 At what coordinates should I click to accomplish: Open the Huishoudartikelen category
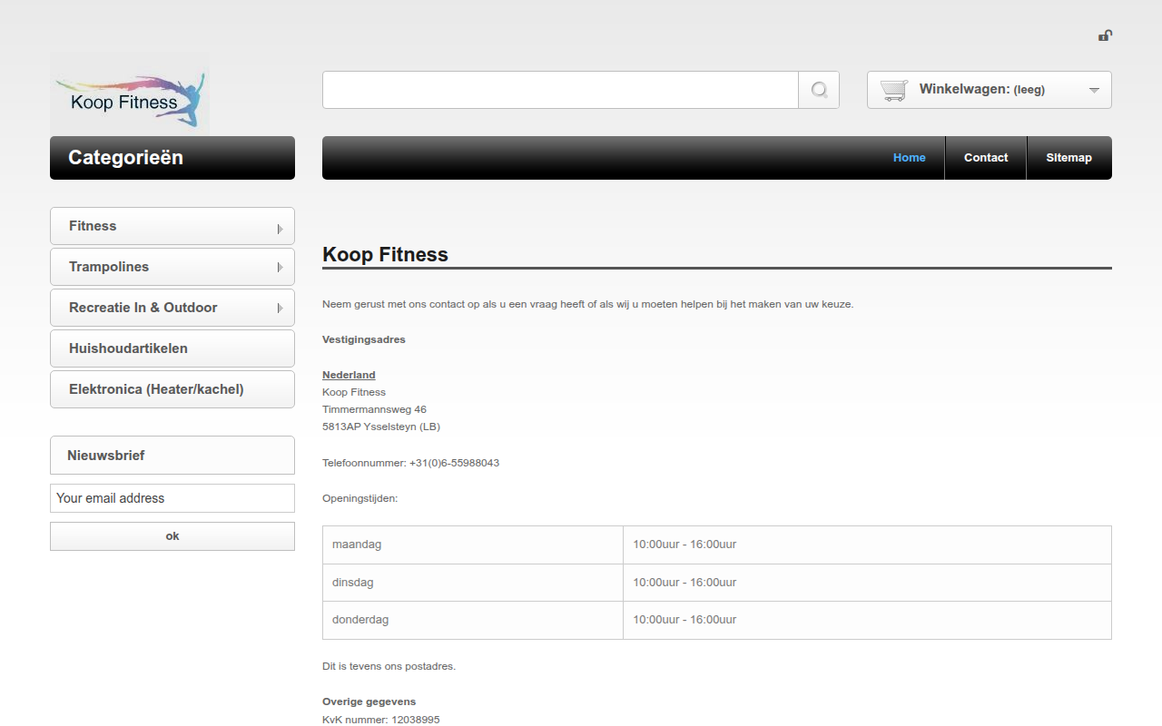coord(172,348)
